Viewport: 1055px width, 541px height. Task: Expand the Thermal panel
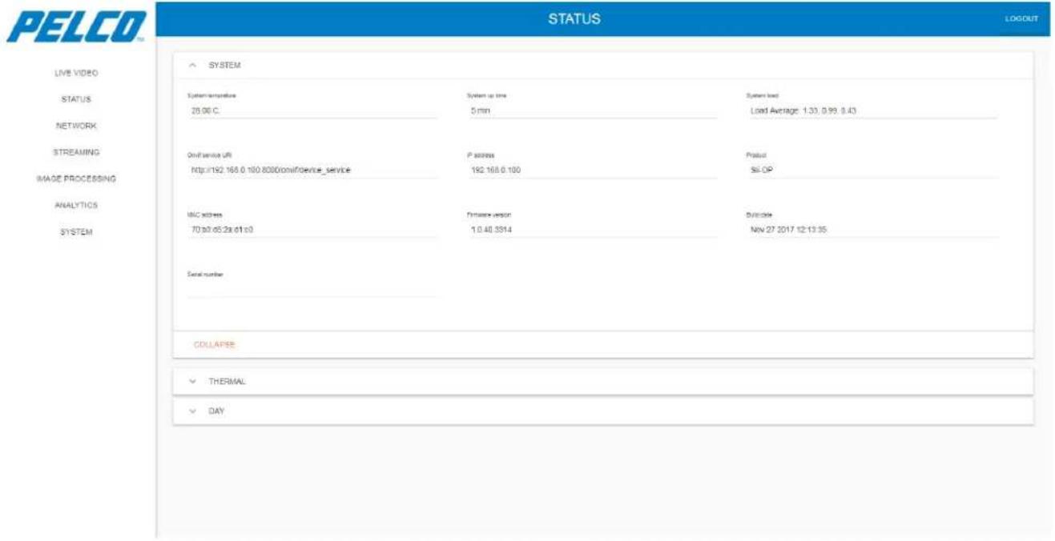point(602,382)
